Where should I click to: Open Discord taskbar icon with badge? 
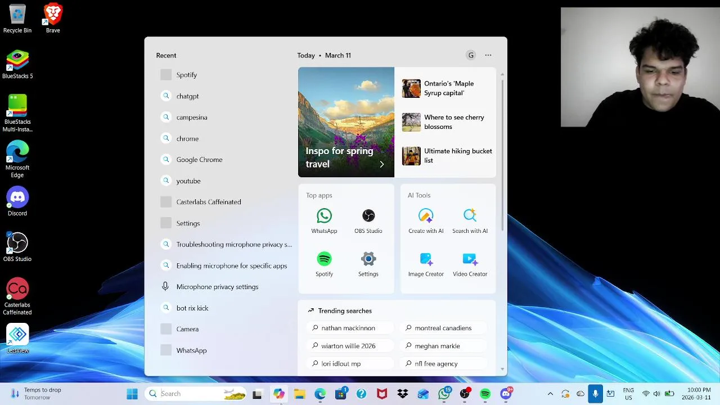click(x=506, y=394)
